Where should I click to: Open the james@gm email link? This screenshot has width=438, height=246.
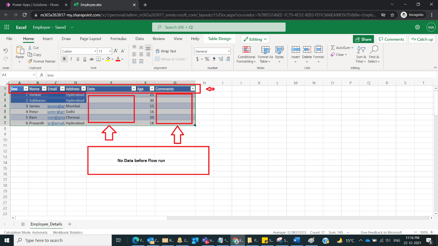pos(56,106)
